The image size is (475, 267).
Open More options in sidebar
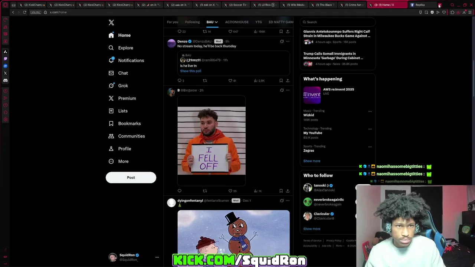pyautogui.click(x=118, y=161)
